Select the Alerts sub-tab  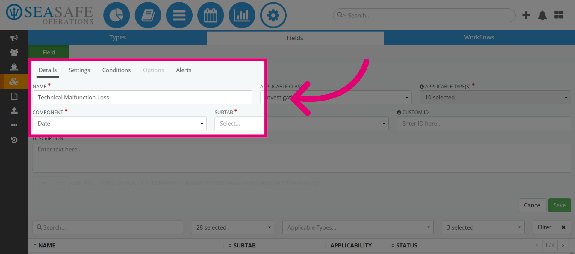pos(184,70)
